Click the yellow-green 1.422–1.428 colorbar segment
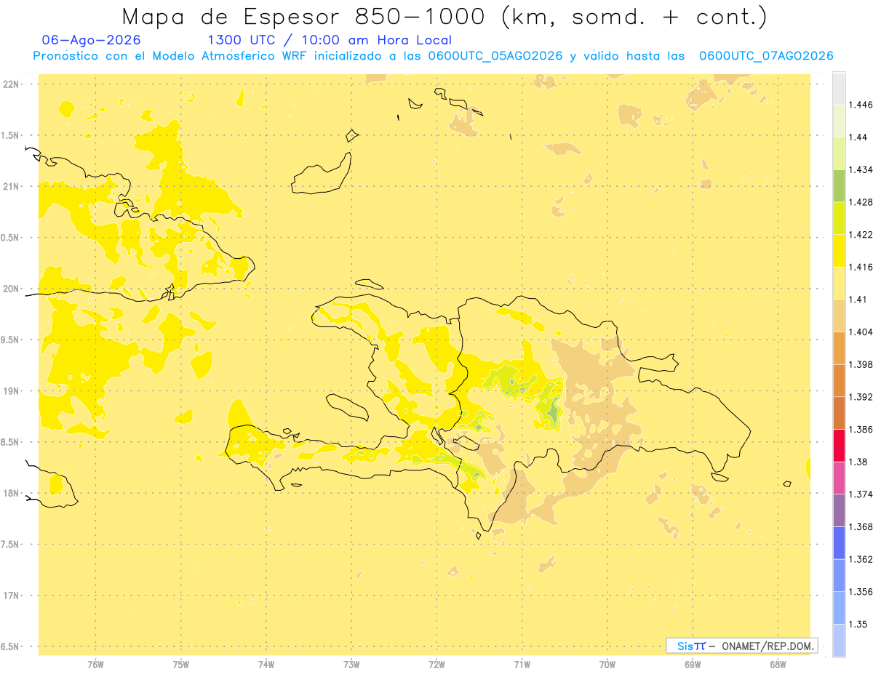The height and width of the screenshot is (674, 873). 839,218
